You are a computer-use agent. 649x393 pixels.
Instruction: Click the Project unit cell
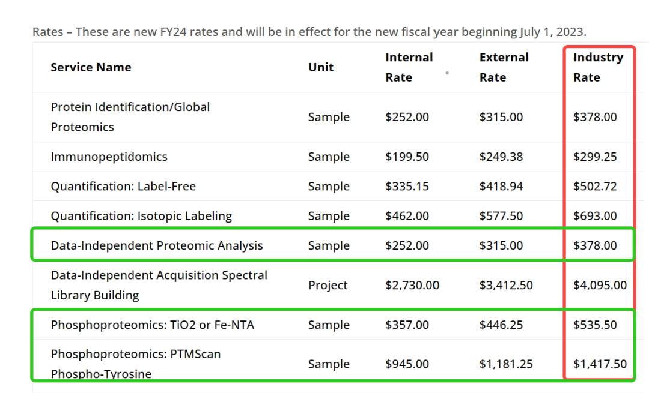(328, 285)
